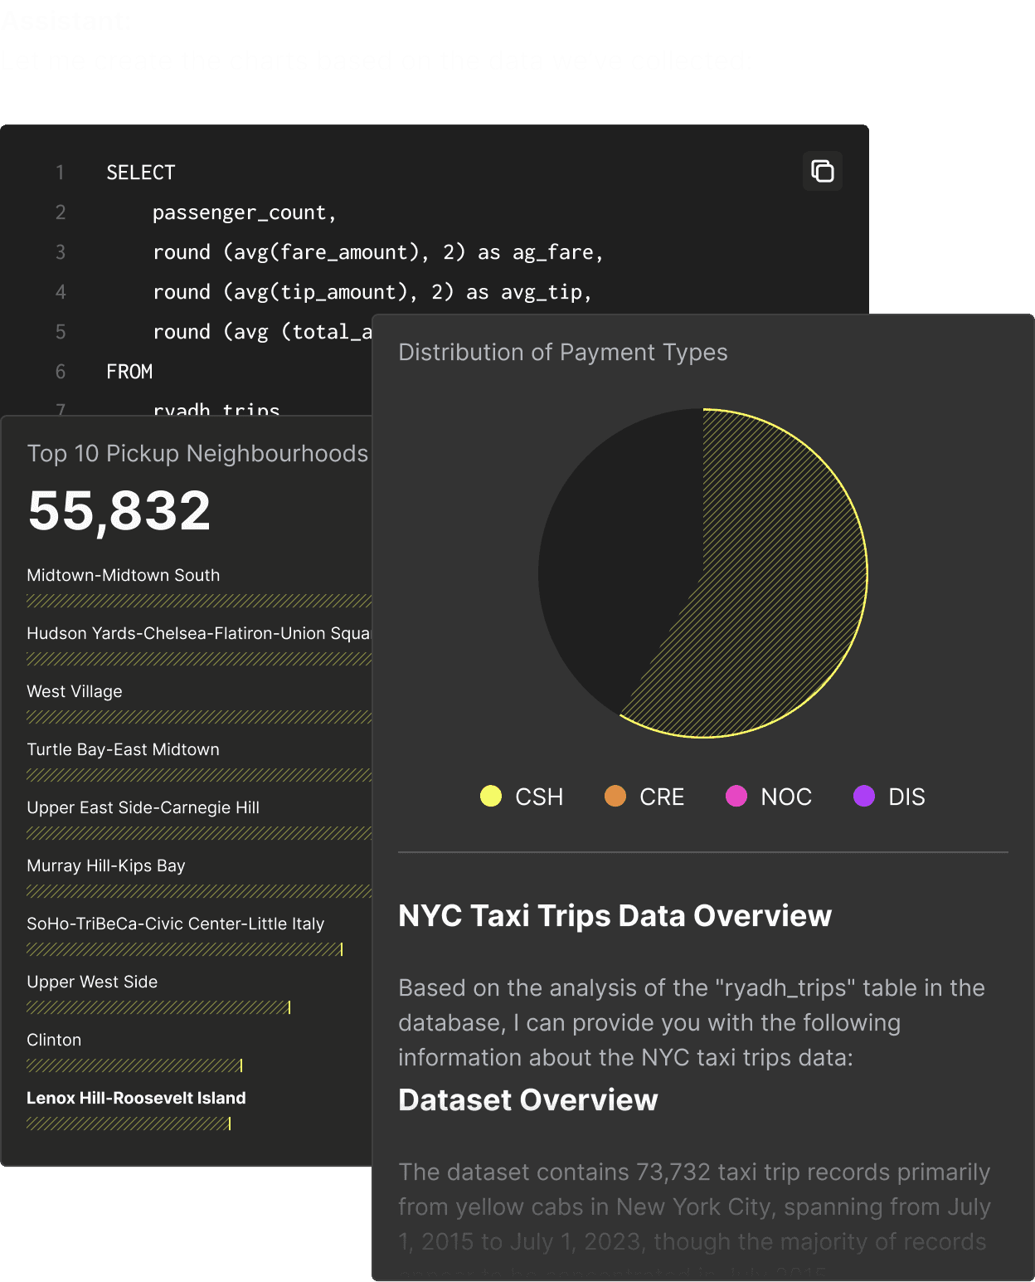This screenshot has width=1035, height=1282.
Task: Click the Upper West Side bar
Action: coord(158,1007)
